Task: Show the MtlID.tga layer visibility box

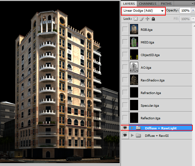Action: 125,42
